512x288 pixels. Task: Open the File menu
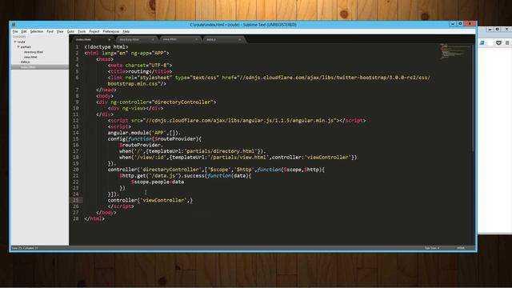15,32
